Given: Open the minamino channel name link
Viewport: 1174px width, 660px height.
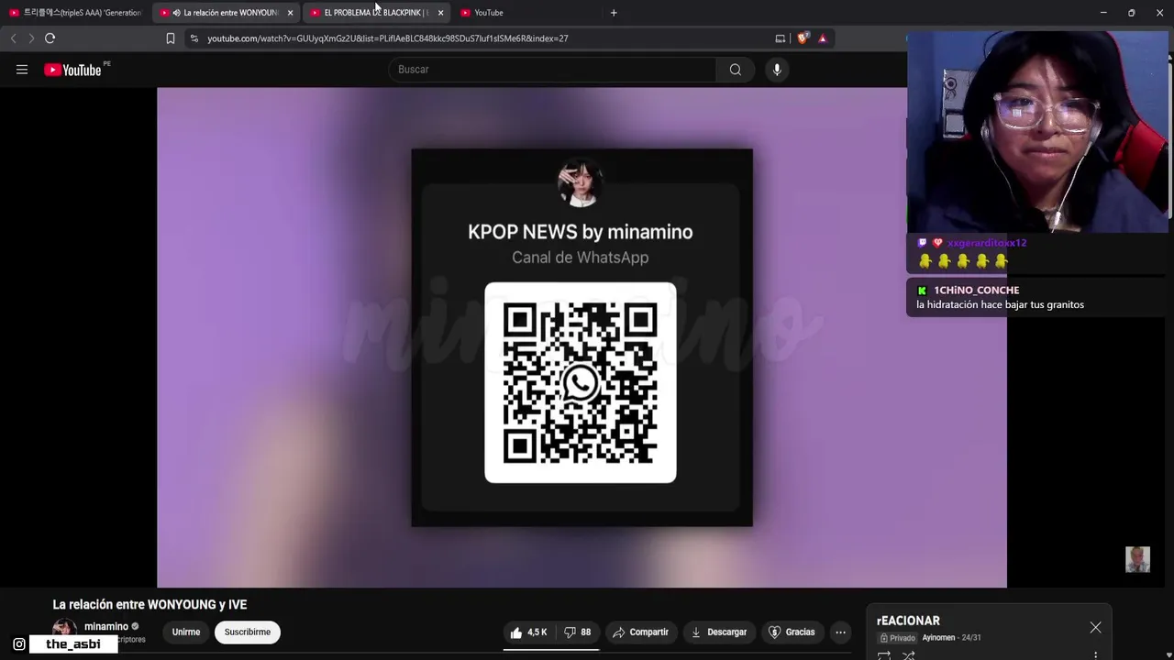Looking at the screenshot, I should point(106,627).
